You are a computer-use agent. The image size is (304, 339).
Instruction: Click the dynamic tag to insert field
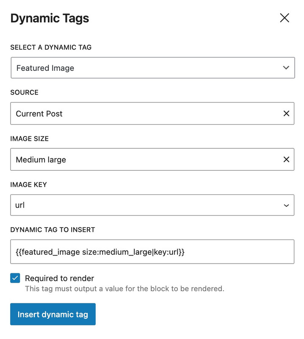(152, 252)
